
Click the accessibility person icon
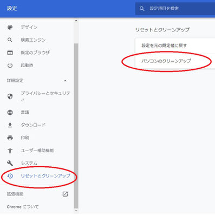[x=10, y=151]
